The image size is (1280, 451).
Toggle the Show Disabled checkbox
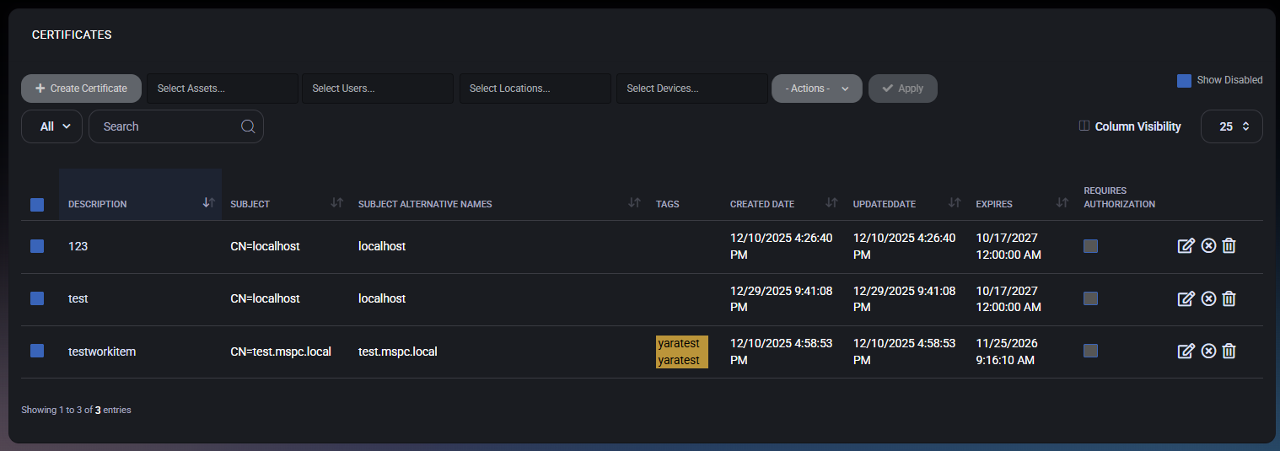1184,80
